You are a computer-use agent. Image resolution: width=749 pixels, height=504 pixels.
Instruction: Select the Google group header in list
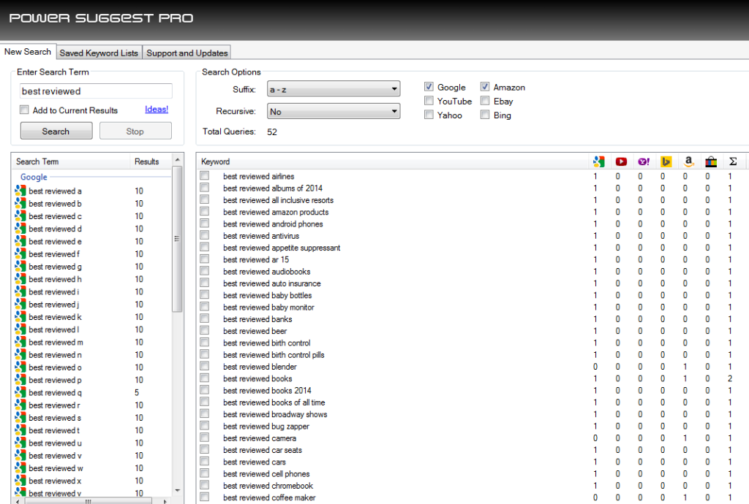(x=34, y=177)
